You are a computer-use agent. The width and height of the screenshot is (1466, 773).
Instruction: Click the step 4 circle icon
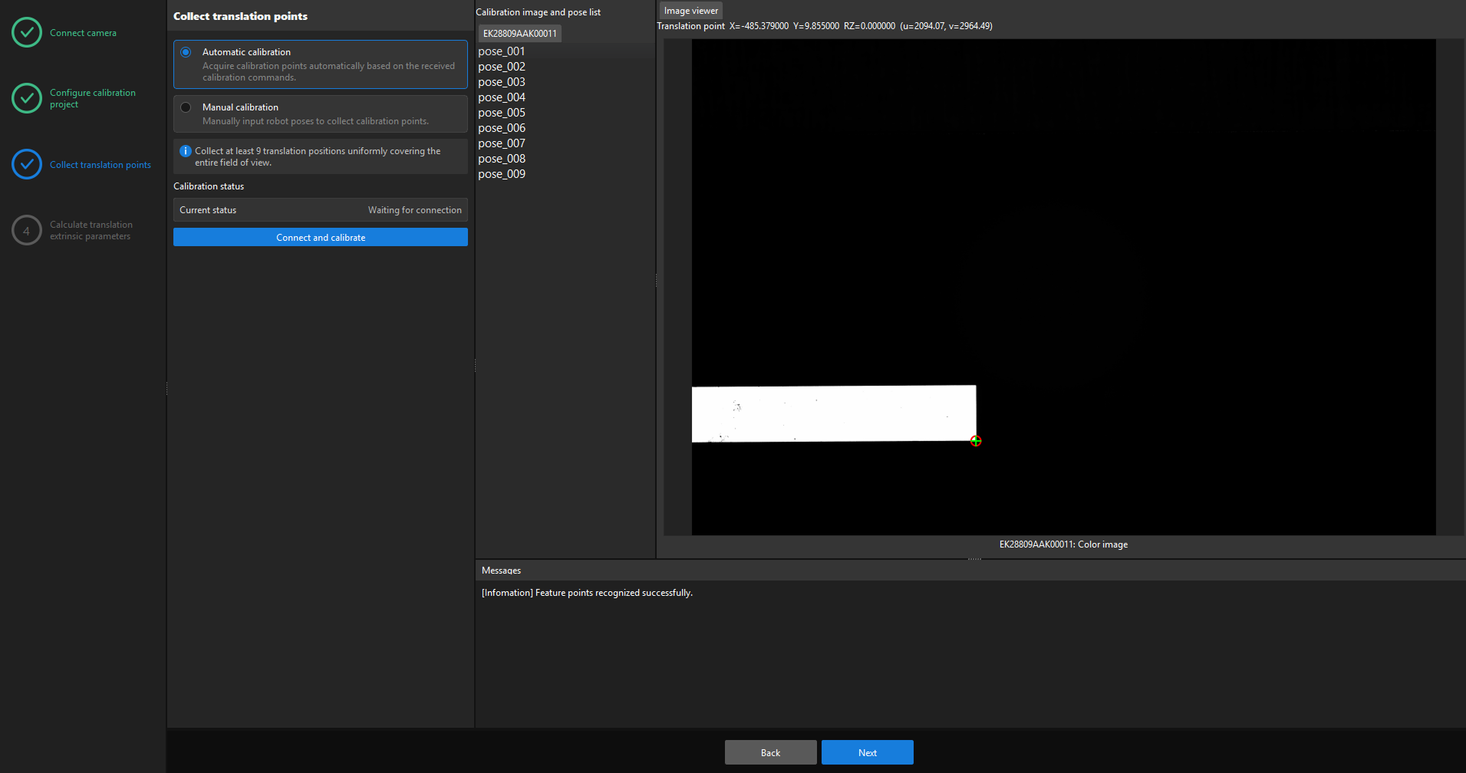click(x=27, y=230)
